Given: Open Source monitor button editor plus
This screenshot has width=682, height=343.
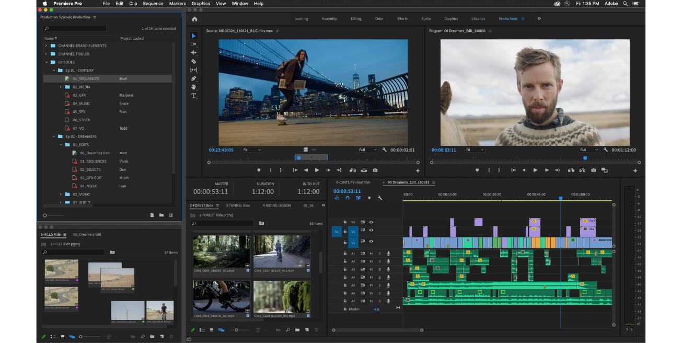Looking at the screenshot, I should point(418,170).
